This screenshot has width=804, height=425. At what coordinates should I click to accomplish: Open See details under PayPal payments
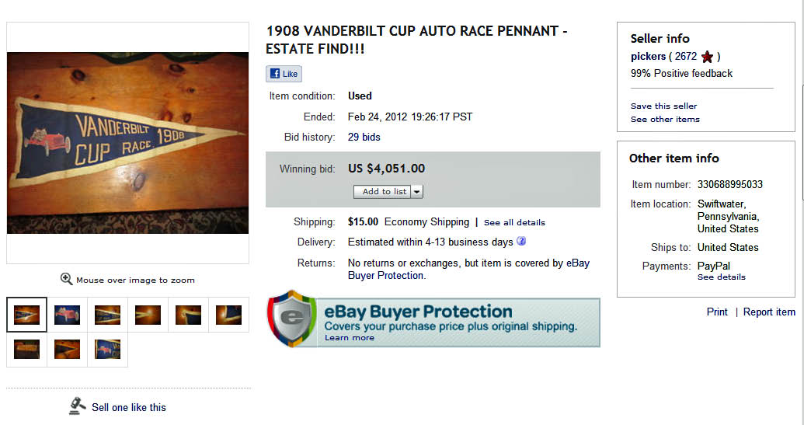coord(721,277)
